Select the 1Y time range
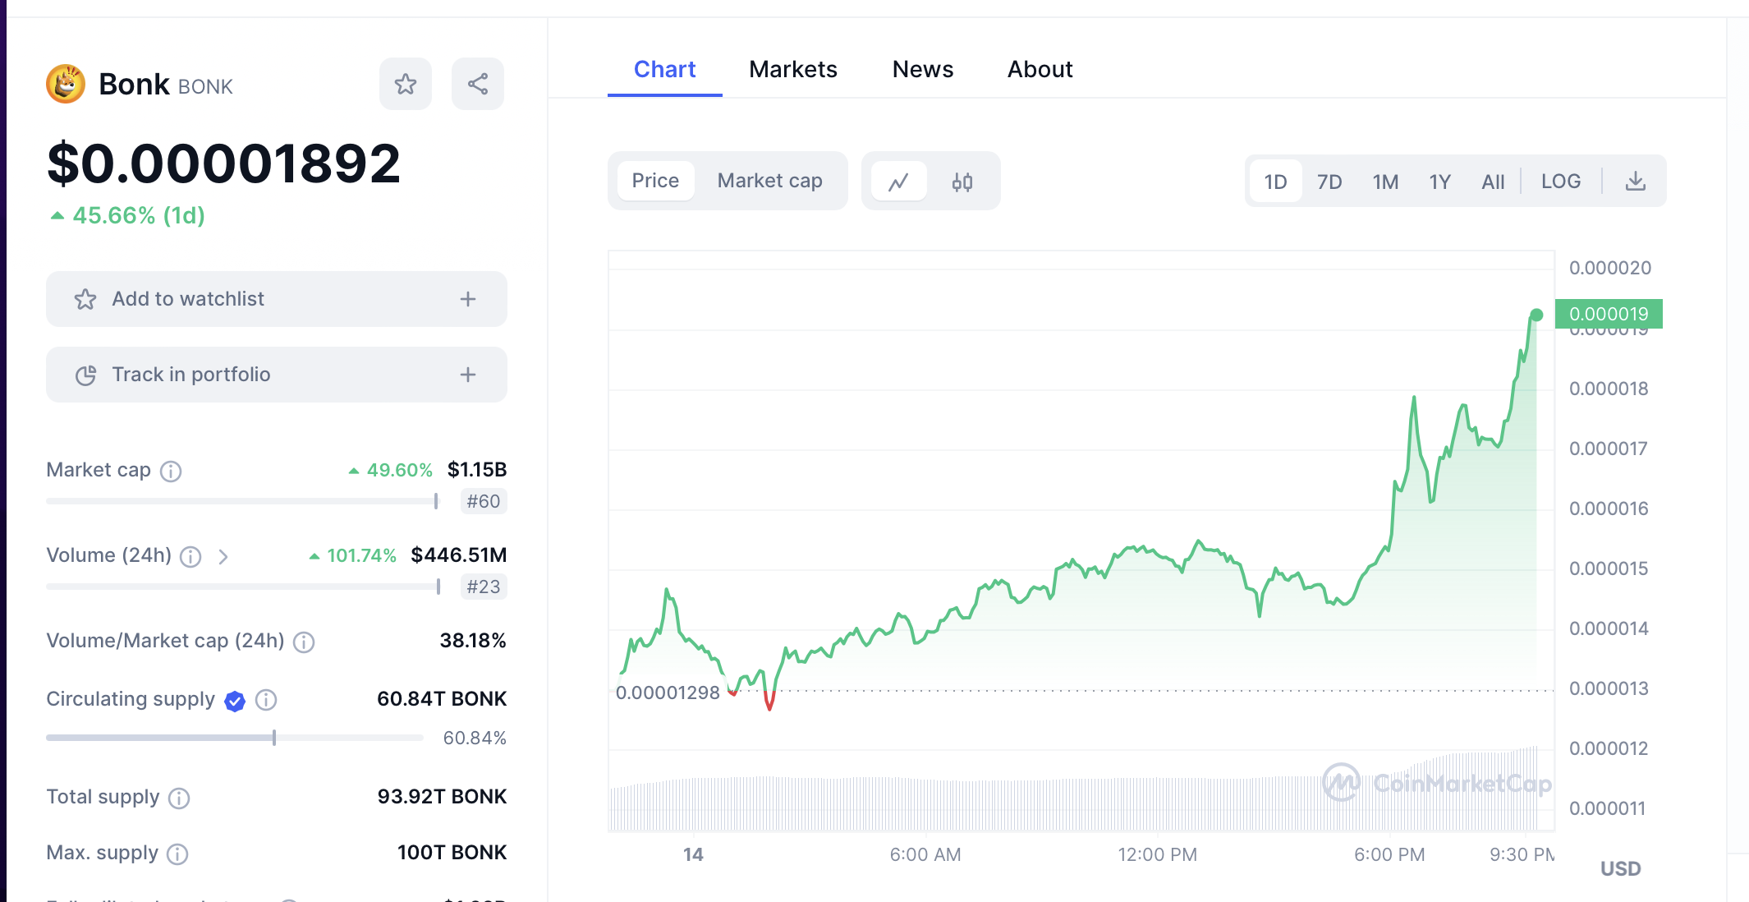Screen dimensions: 1749x902 pos(1439,182)
